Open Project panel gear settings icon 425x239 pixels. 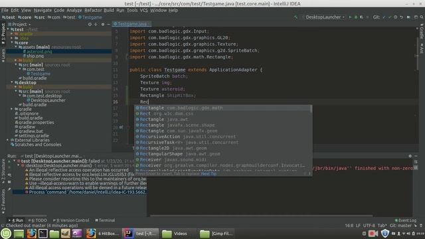coord(103,24)
